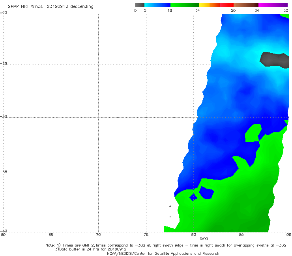This screenshot has width=292, height=256.
Task: Click the "Note: 1) Times are GMT" line
Action: [166, 245]
